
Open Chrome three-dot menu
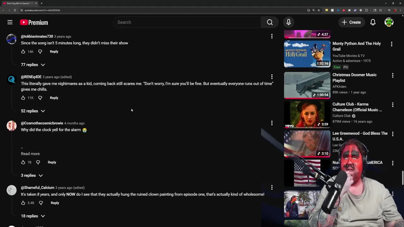[x=401, y=10]
